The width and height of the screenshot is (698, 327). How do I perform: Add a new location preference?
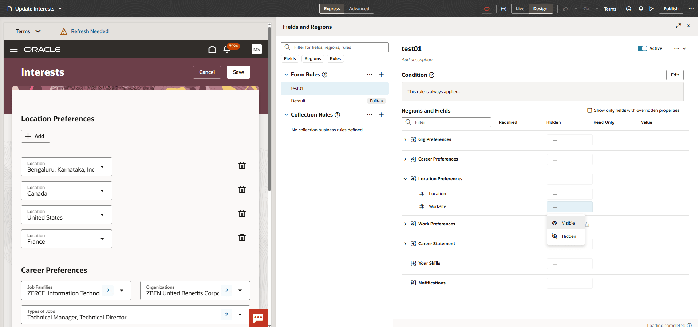[x=36, y=136]
